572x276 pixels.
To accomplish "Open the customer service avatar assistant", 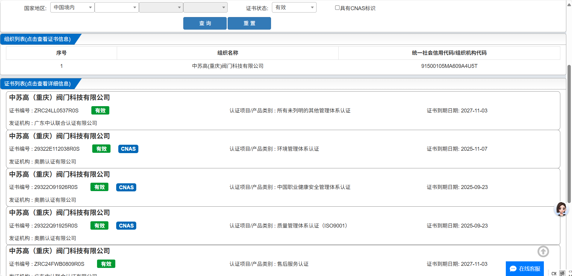I will tap(561, 209).
